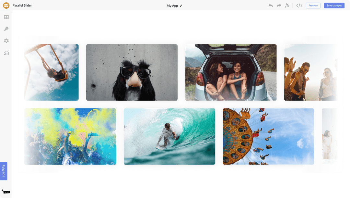Preview the Parallel Slider widget
This screenshot has height=198, width=350.
pyautogui.click(x=313, y=5)
